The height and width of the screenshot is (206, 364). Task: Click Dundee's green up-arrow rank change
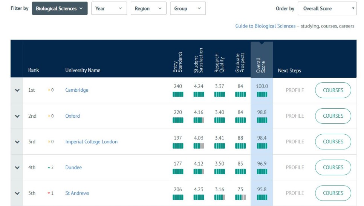coord(49,168)
